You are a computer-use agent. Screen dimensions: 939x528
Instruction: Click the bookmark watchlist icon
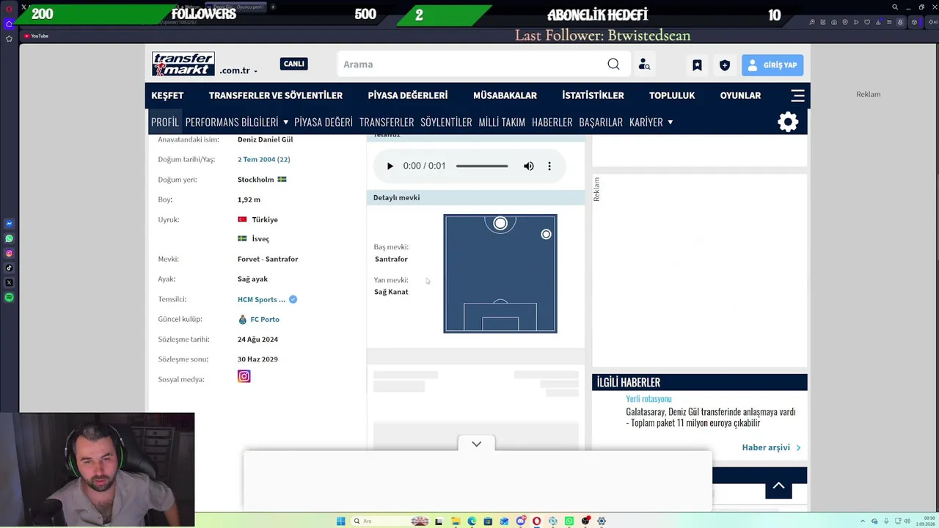pyautogui.click(x=697, y=65)
